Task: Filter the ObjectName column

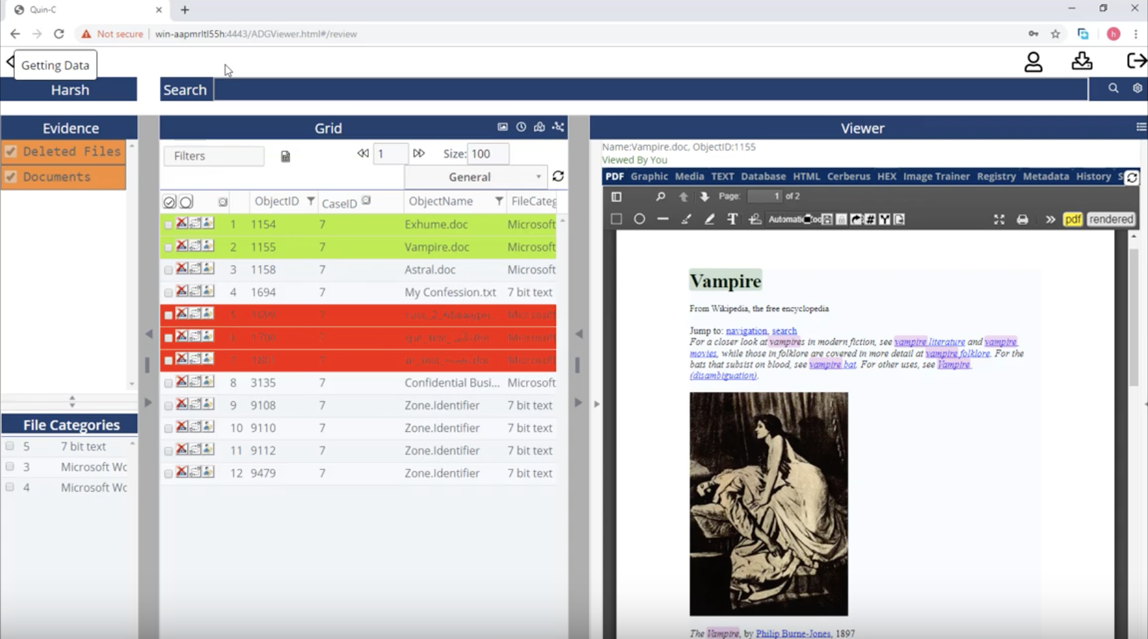Action: (499, 201)
